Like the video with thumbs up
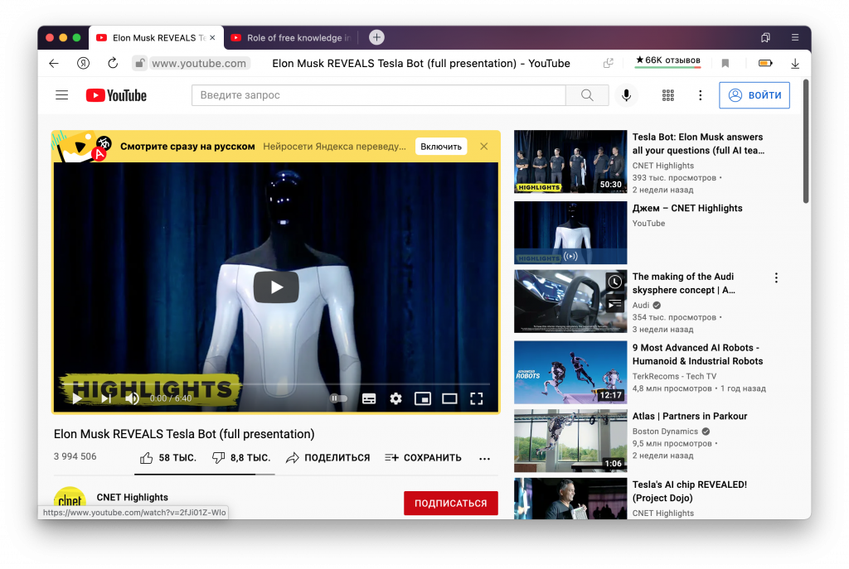 click(147, 458)
